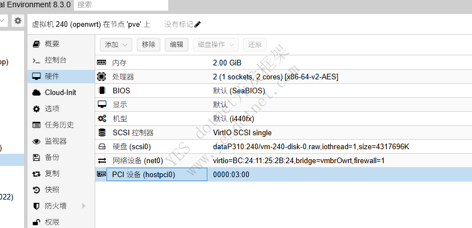
Task: Click the 移除 button
Action: pyautogui.click(x=149, y=45)
